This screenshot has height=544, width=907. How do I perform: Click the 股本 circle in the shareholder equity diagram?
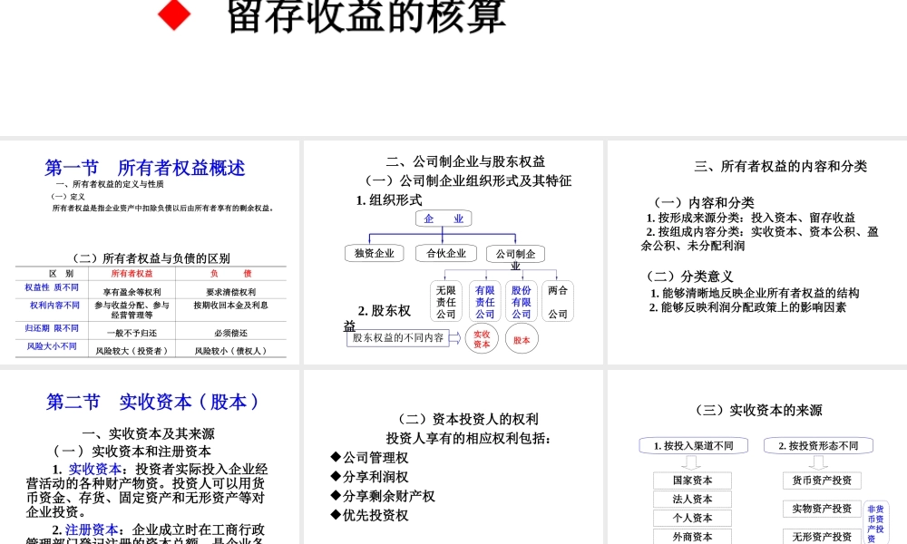tap(522, 338)
